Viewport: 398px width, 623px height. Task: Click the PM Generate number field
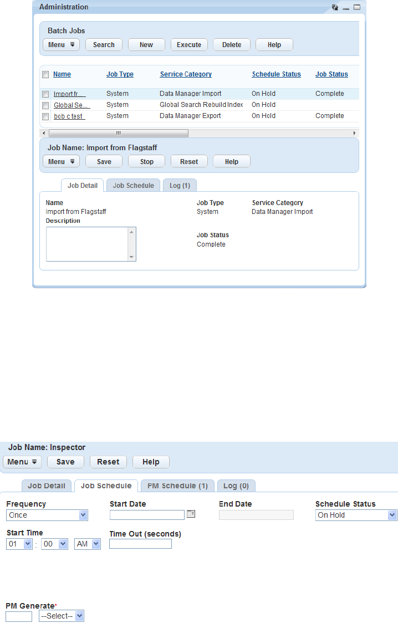19,617
